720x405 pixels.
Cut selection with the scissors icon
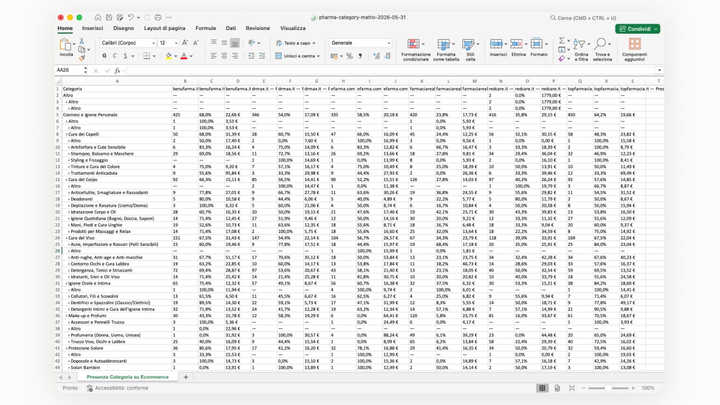pyautogui.click(x=82, y=41)
